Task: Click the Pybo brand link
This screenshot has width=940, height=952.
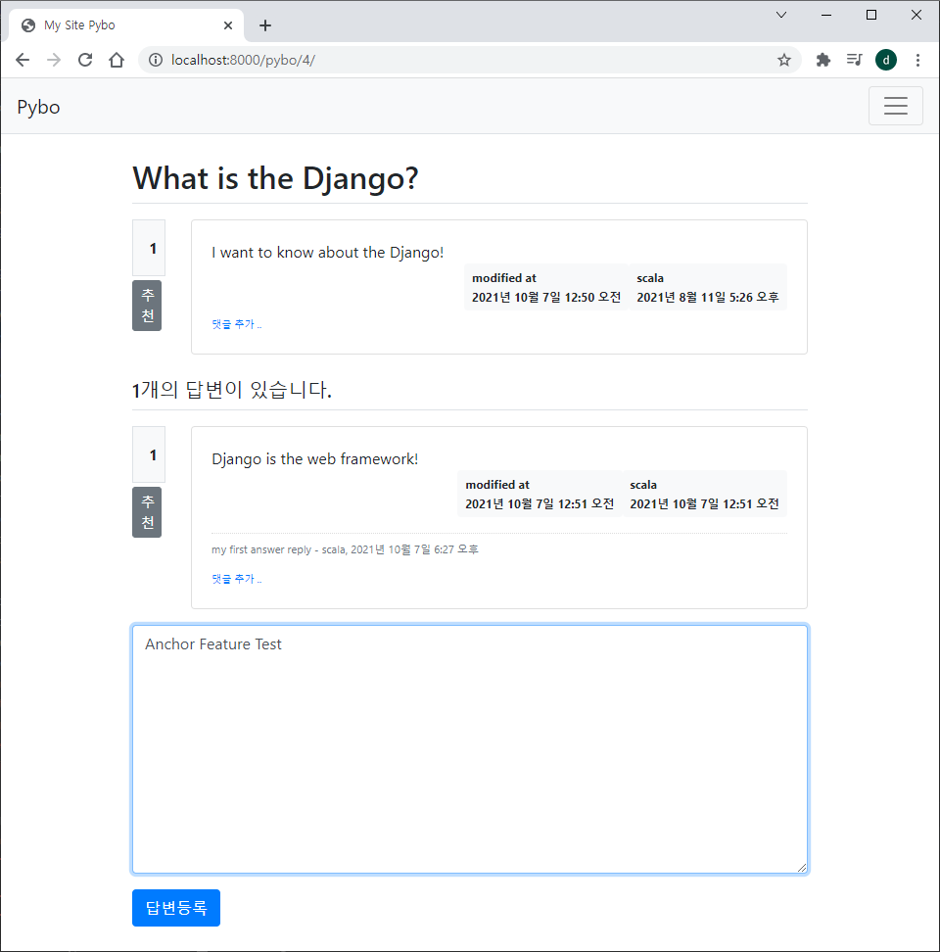Action: coord(38,107)
